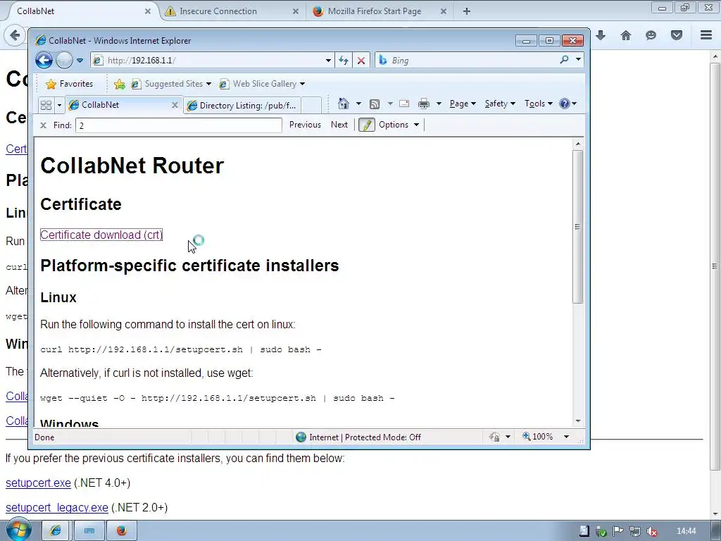Open the Safety menu

(x=500, y=104)
